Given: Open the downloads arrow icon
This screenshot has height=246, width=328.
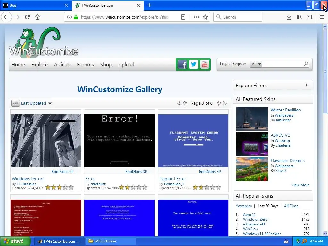Looking at the screenshot, I should [289, 17].
